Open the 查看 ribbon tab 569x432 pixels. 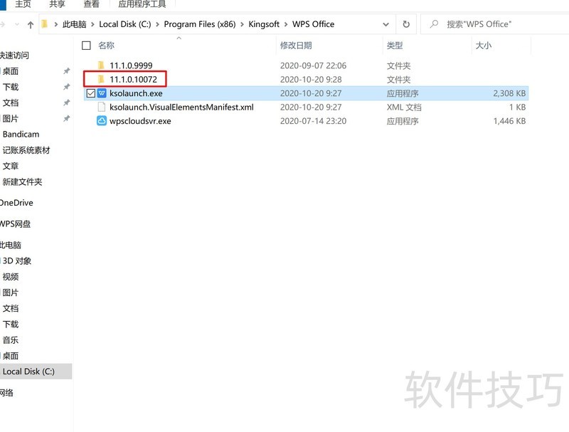[x=92, y=4]
